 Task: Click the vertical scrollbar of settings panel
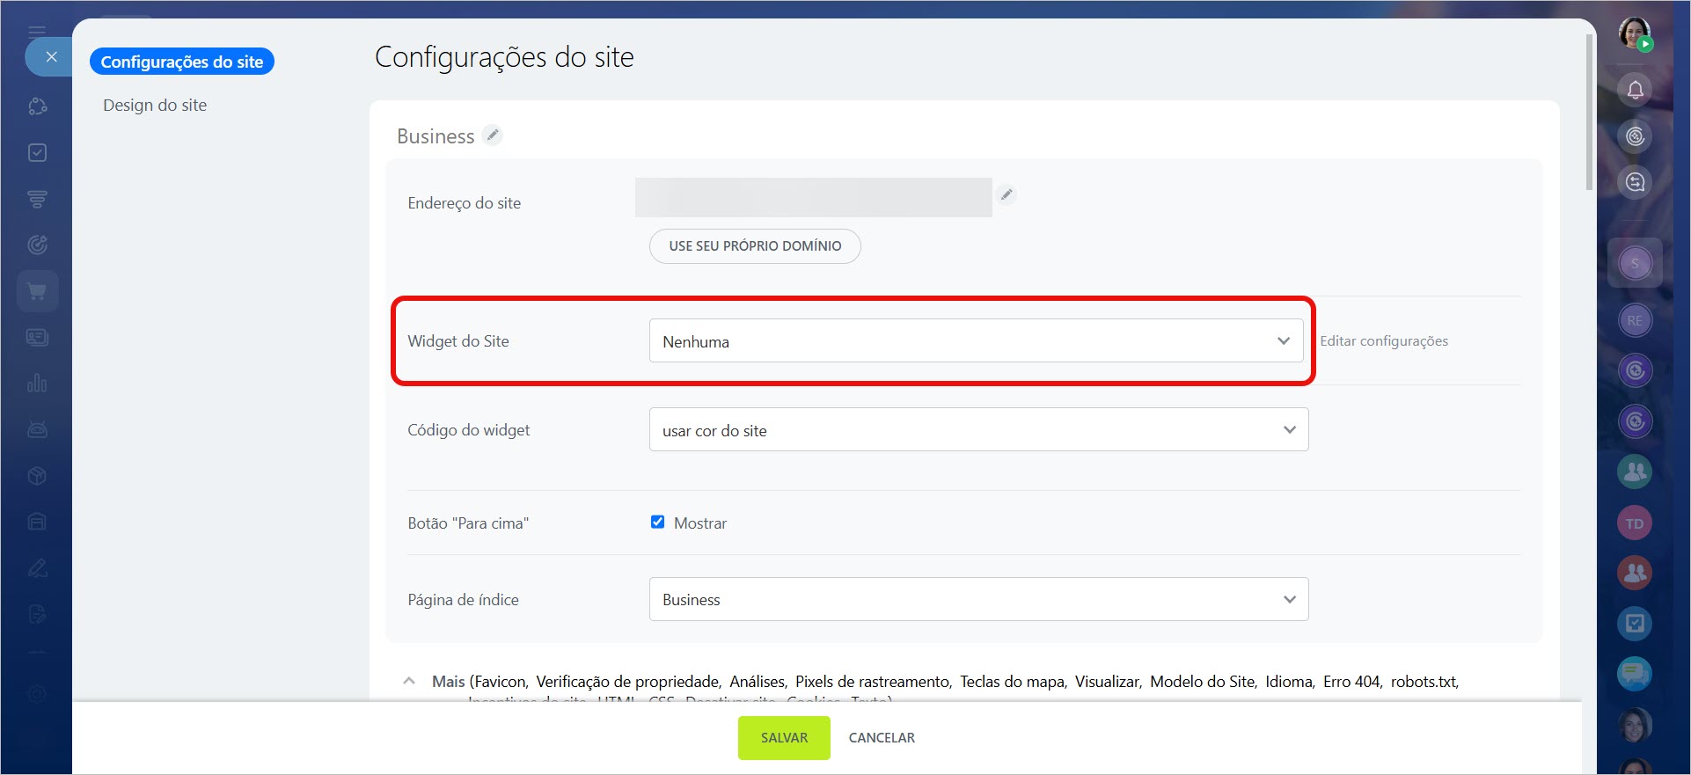[x=1589, y=114]
